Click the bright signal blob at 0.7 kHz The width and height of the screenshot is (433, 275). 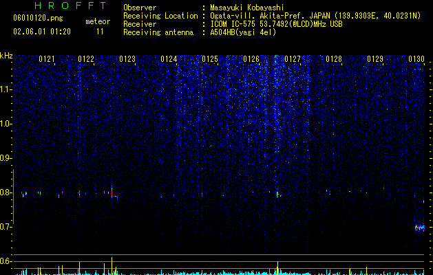[419, 228]
